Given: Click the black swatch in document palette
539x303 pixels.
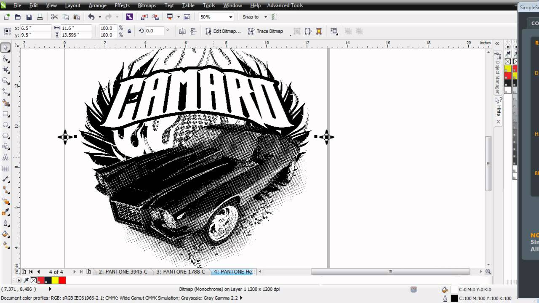Looking at the screenshot, I should click(48, 280).
